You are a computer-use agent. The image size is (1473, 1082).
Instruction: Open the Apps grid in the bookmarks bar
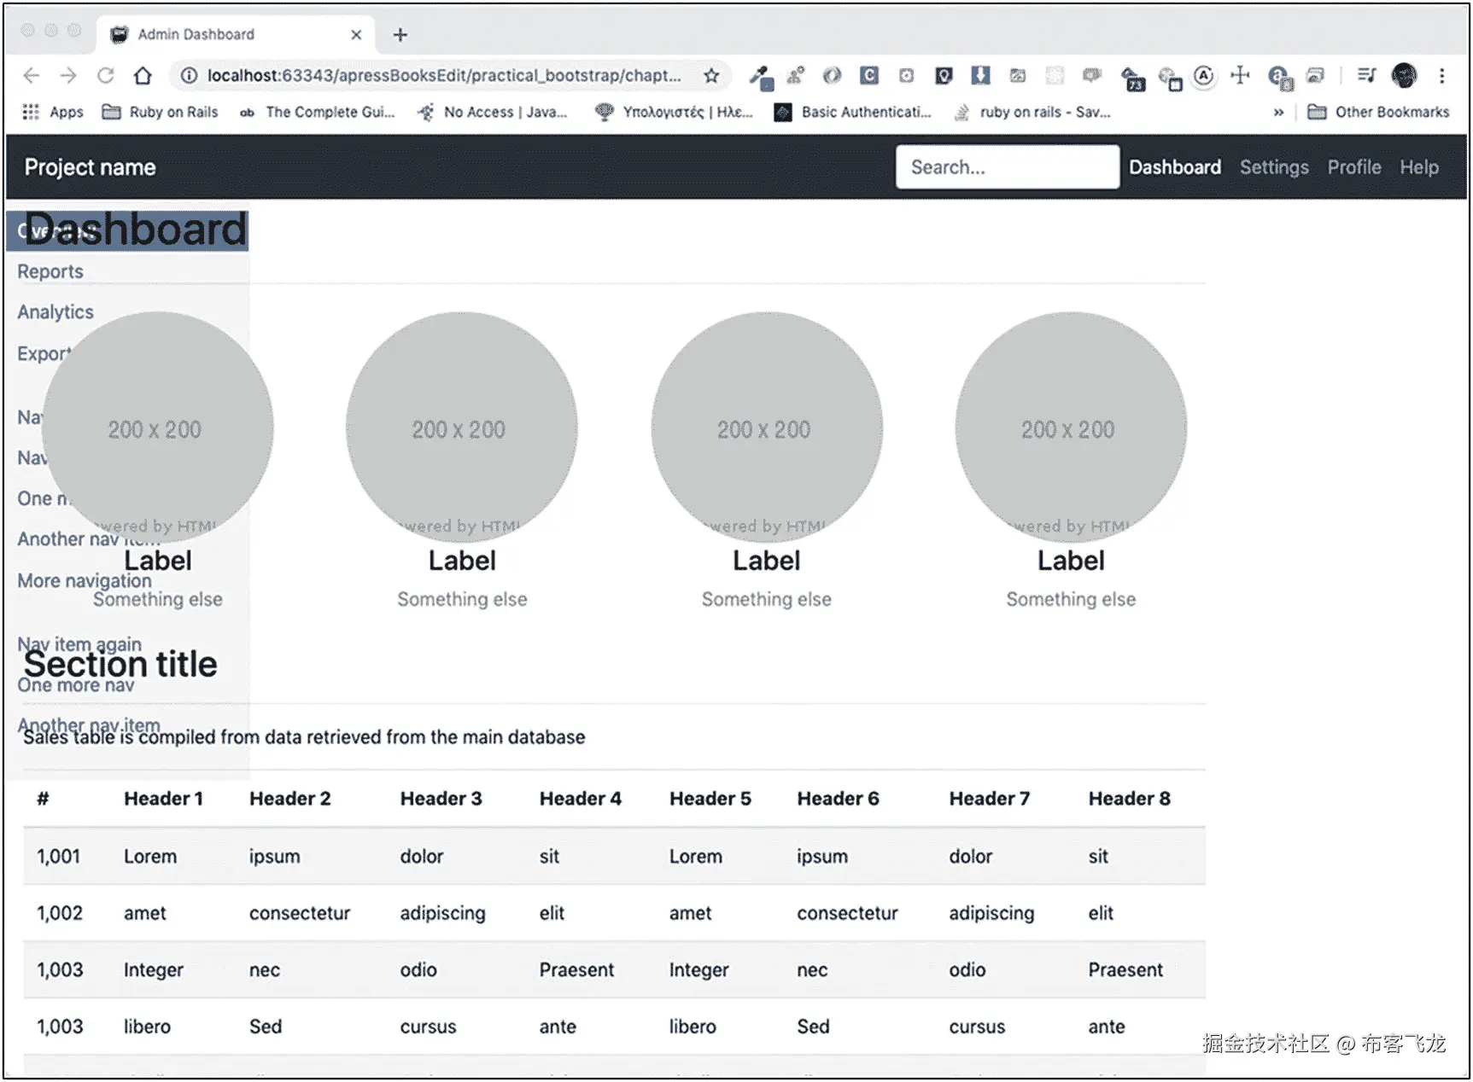coord(52,112)
